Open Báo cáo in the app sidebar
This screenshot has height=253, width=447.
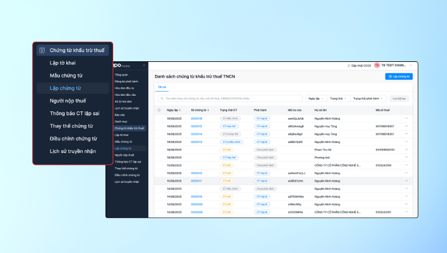coord(120,115)
